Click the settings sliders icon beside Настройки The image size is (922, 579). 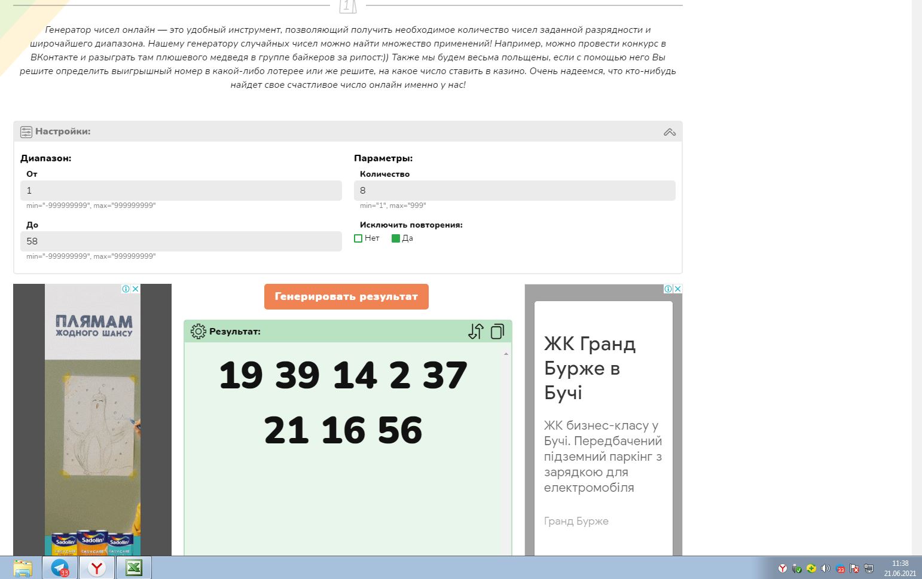(x=26, y=131)
